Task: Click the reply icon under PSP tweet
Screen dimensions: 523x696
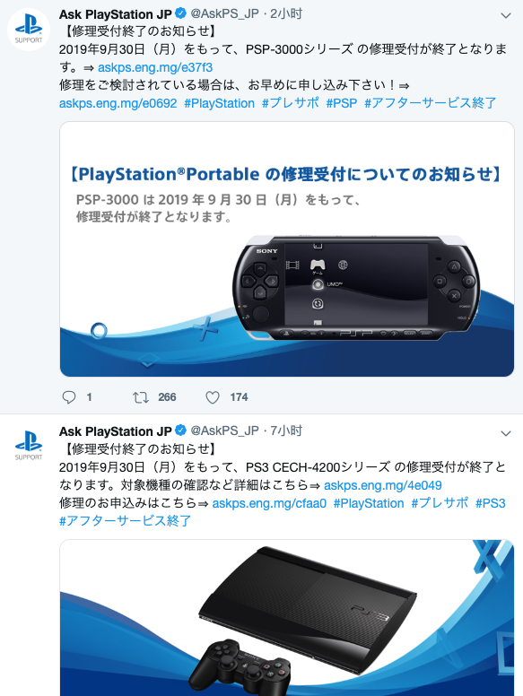Action: pos(69,396)
